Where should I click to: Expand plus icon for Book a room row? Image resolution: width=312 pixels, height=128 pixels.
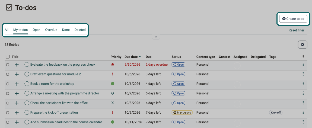tap(17, 84)
